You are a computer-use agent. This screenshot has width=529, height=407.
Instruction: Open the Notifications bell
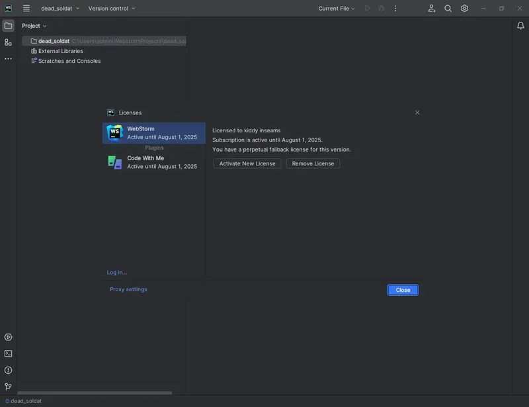[520, 26]
